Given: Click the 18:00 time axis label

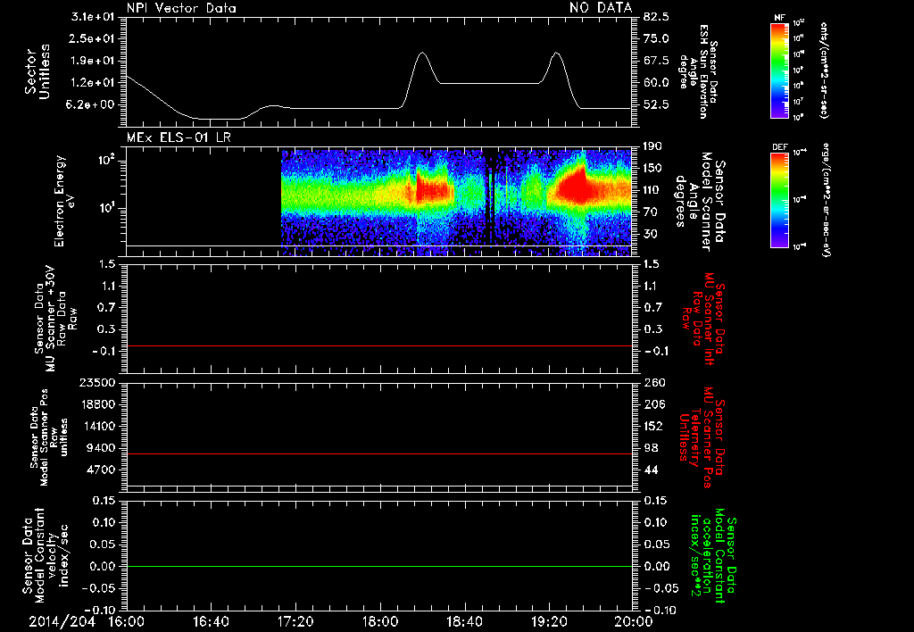Looking at the screenshot, I should tap(380, 621).
